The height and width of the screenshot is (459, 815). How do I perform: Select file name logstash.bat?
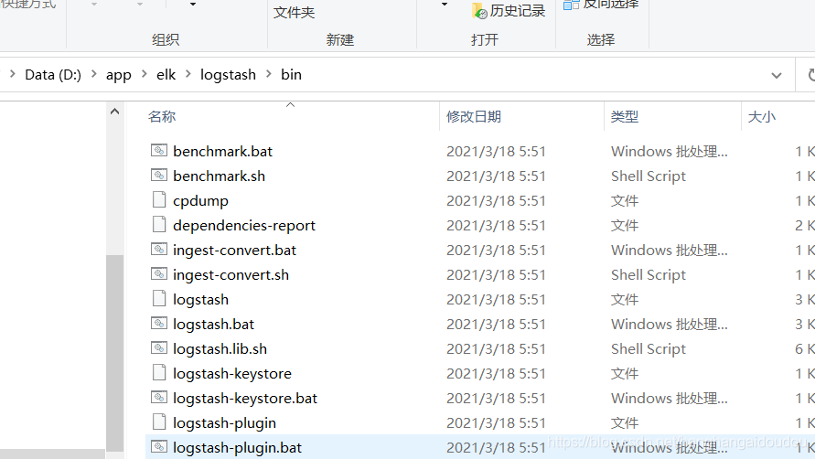coord(214,325)
